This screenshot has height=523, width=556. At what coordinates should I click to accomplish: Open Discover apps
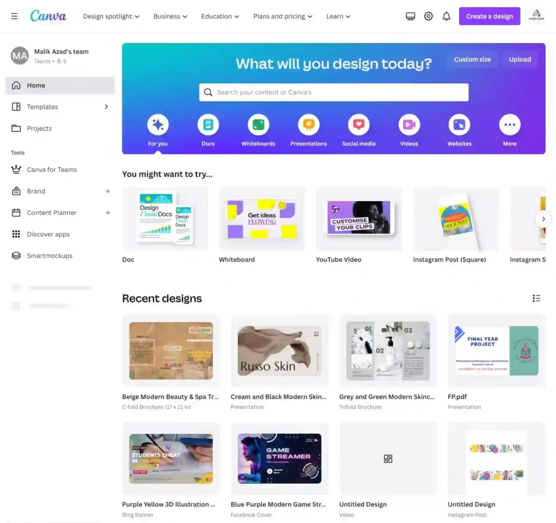coord(60,234)
